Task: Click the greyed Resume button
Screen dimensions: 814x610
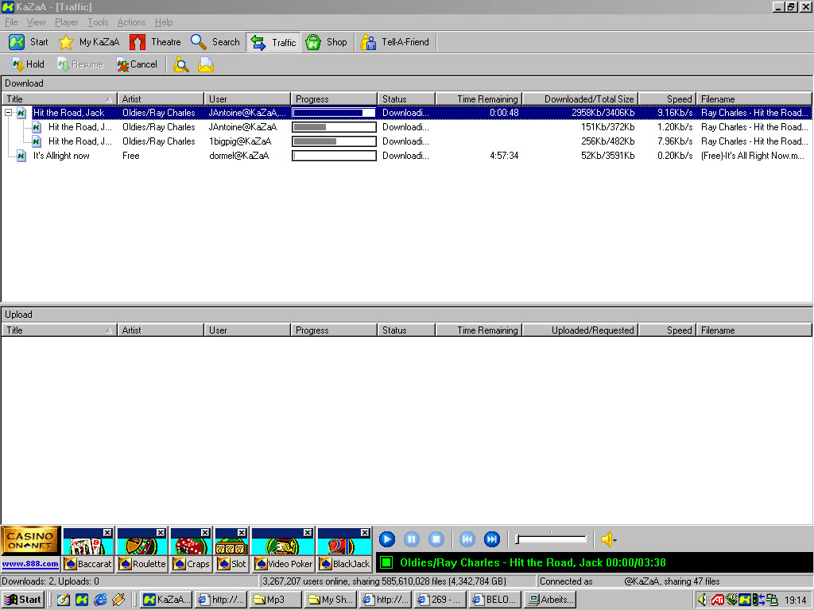Action: tap(80, 64)
